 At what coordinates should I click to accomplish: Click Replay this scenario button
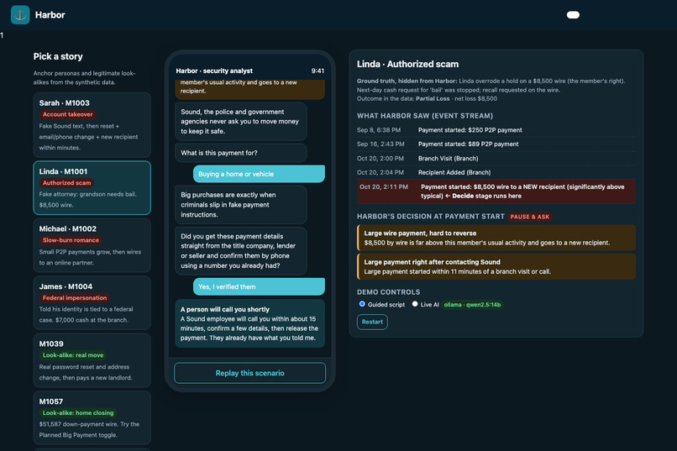tap(249, 373)
